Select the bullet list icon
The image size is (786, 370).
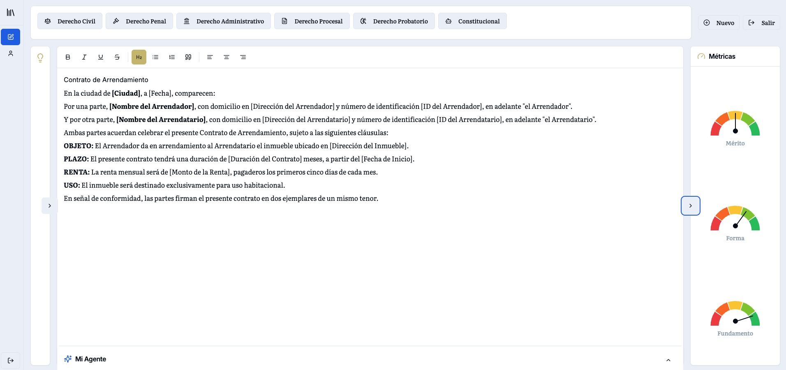coord(155,57)
